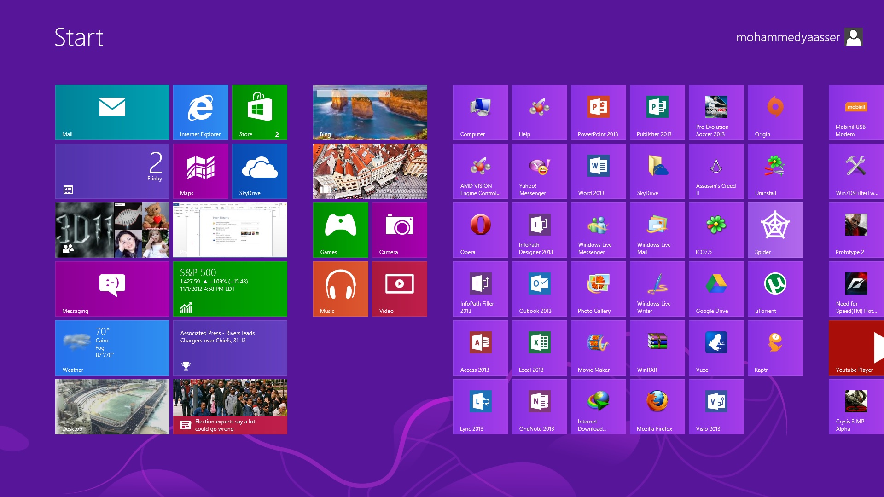Open the blue SkyDrive app tile
884x497 pixels.
[x=260, y=171]
